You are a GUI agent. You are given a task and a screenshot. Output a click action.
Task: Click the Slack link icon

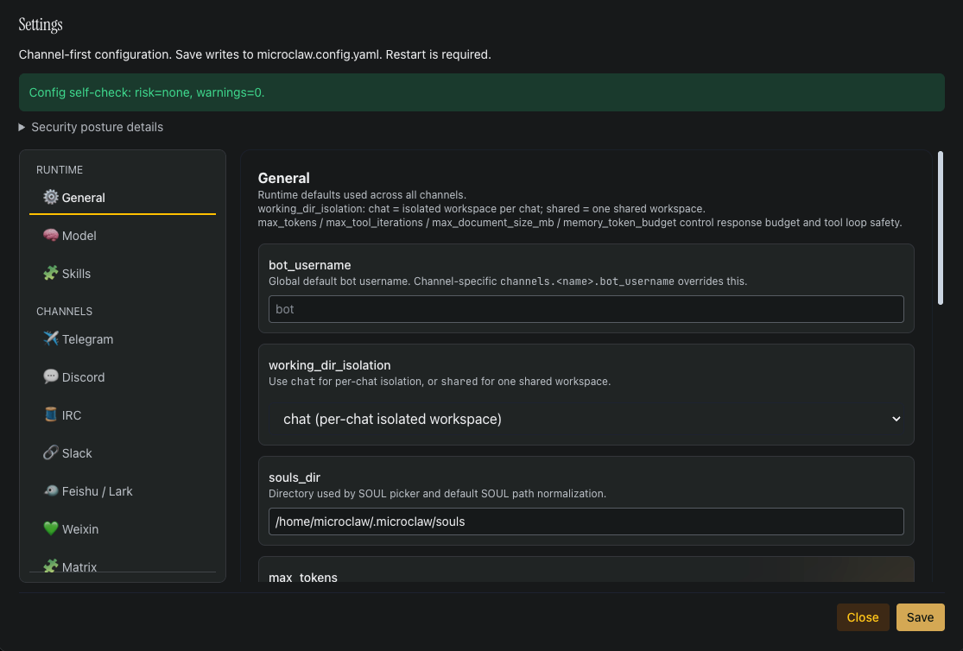tap(50, 452)
